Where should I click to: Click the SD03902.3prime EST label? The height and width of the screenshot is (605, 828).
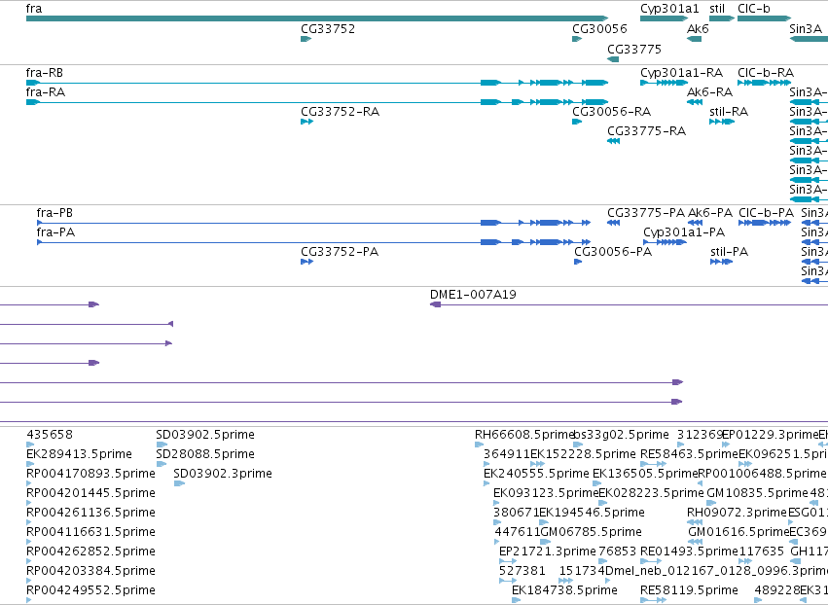223,474
